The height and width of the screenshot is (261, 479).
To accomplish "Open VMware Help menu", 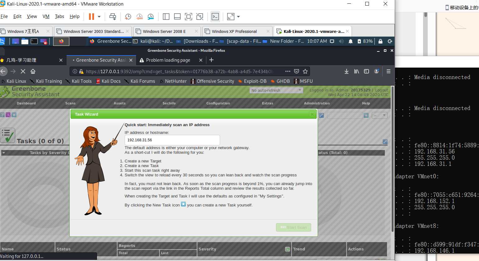I will 74,16.
